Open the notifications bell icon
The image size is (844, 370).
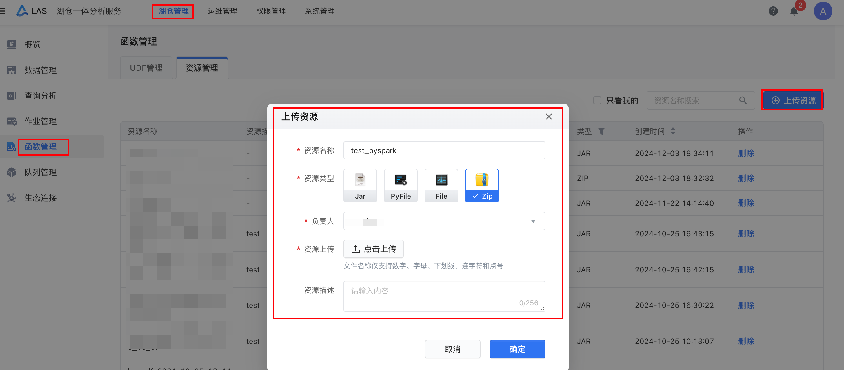coord(794,12)
